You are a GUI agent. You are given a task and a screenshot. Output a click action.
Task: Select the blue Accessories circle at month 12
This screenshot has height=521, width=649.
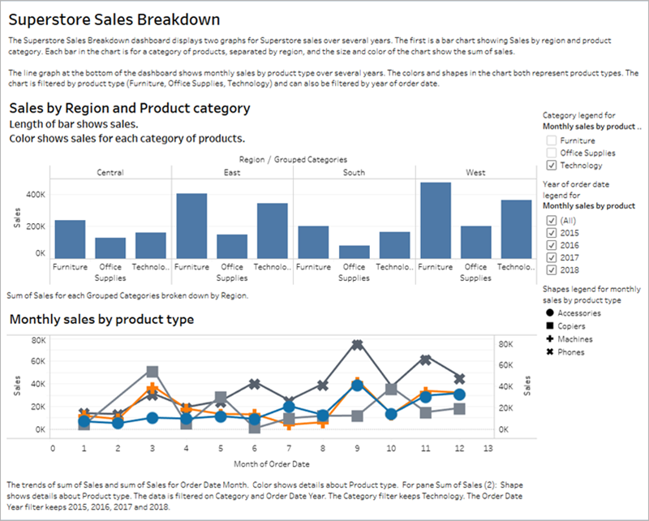459,394
